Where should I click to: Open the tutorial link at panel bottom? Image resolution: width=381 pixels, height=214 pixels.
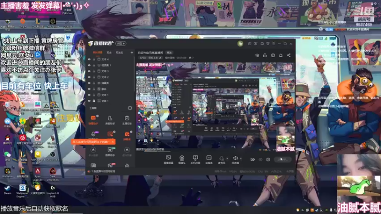pos(103,171)
